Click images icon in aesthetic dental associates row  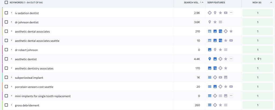coord(215,31)
